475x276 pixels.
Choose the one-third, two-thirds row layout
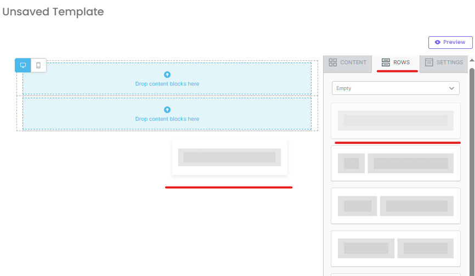point(395,206)
